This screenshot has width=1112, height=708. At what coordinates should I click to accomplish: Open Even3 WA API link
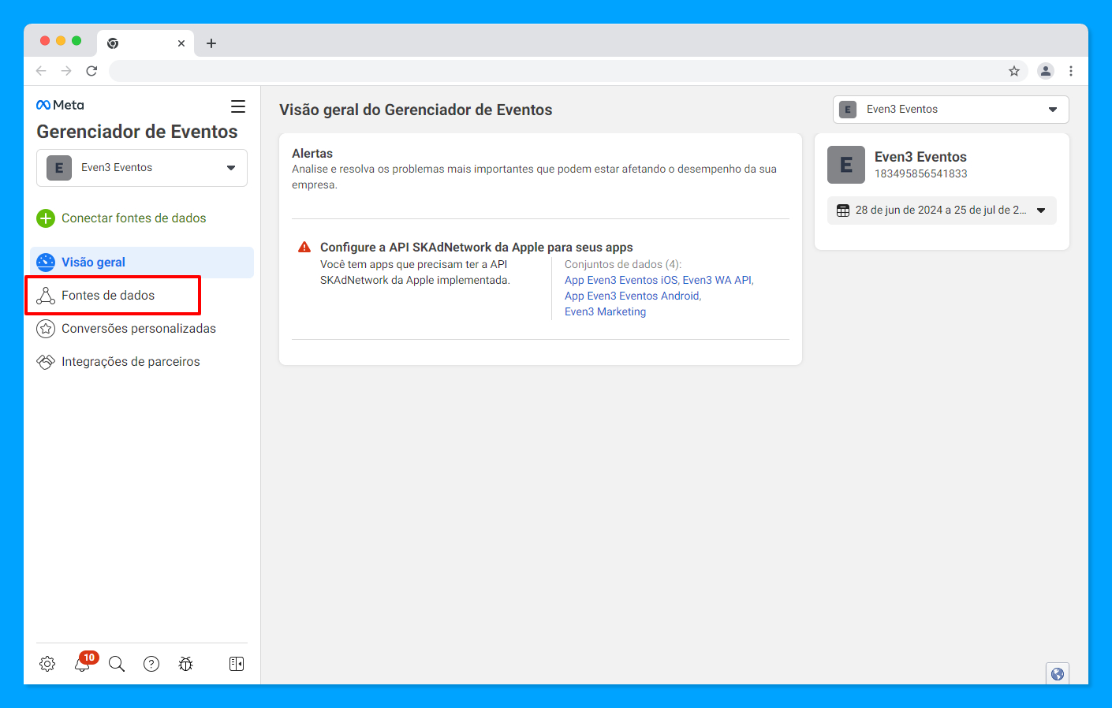click(x=717, y=280)
